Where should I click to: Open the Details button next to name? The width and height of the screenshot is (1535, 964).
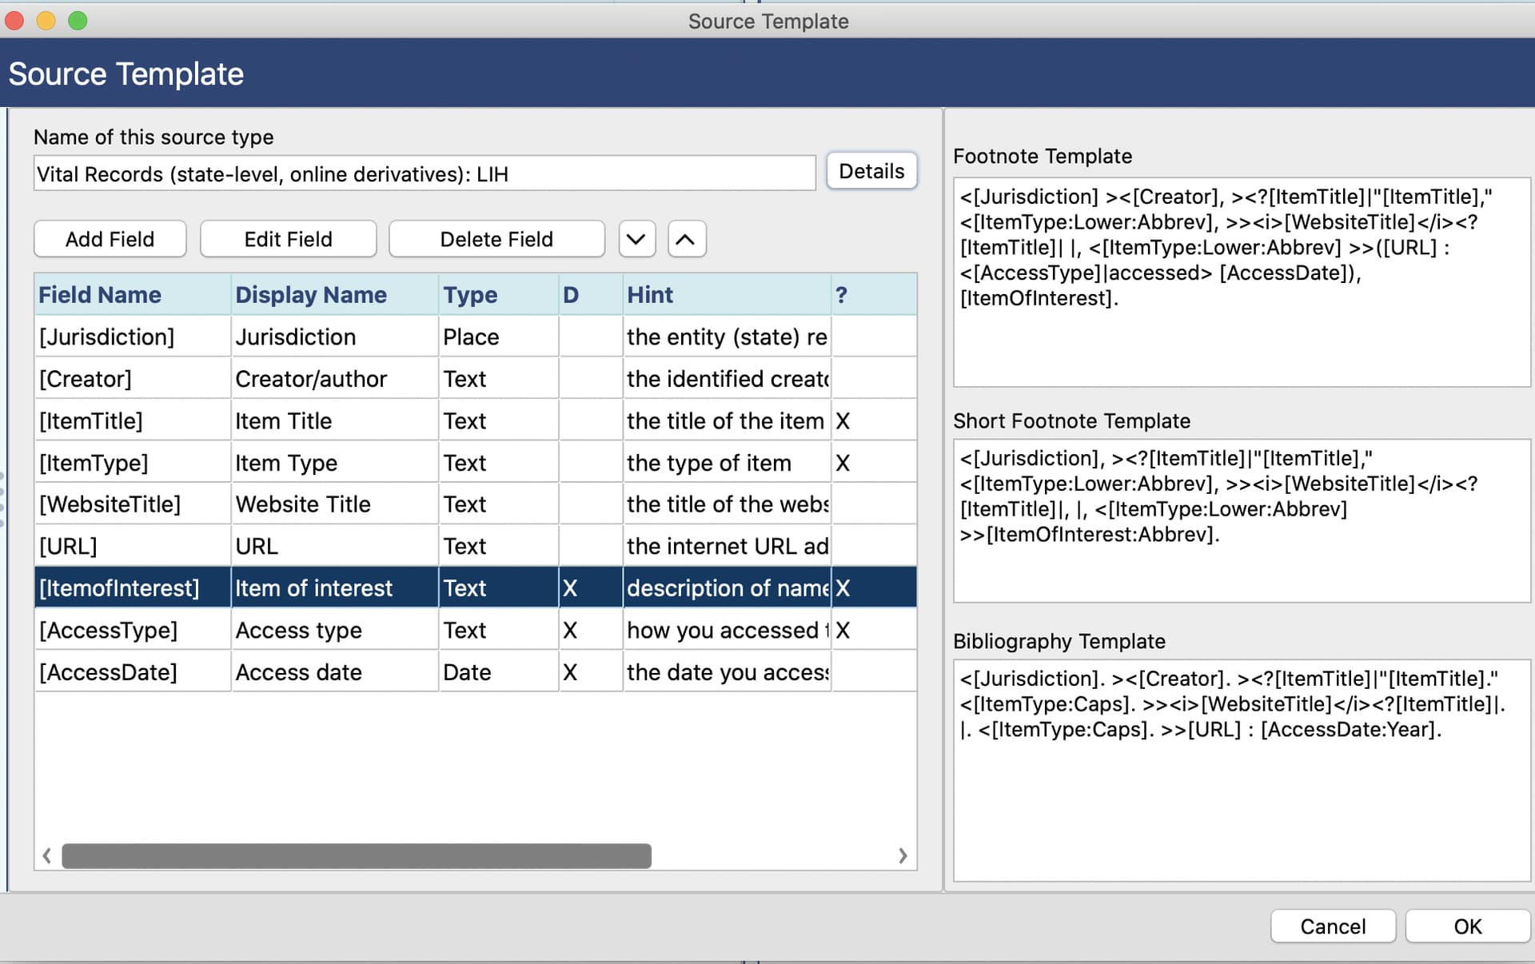click(x=871, y=171)
